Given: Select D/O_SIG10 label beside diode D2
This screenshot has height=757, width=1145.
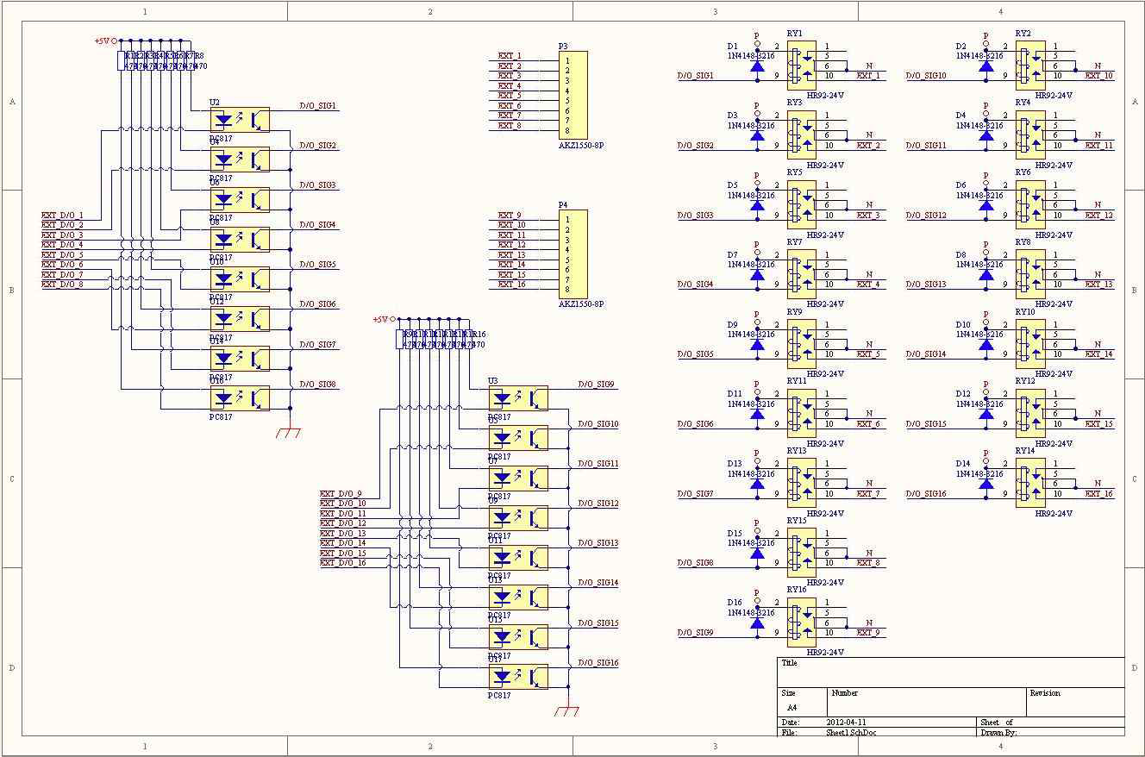Looking at the screenshot, I should tap(926, 76).
